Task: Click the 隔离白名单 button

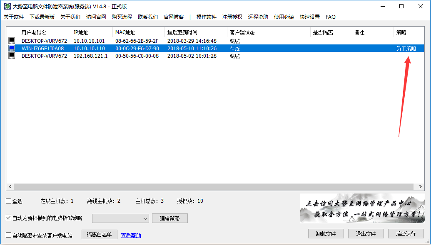Action: [99, 235]
